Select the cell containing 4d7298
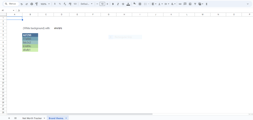The width and height of the screenshot is (253, 120). click(x=30, y=35)
